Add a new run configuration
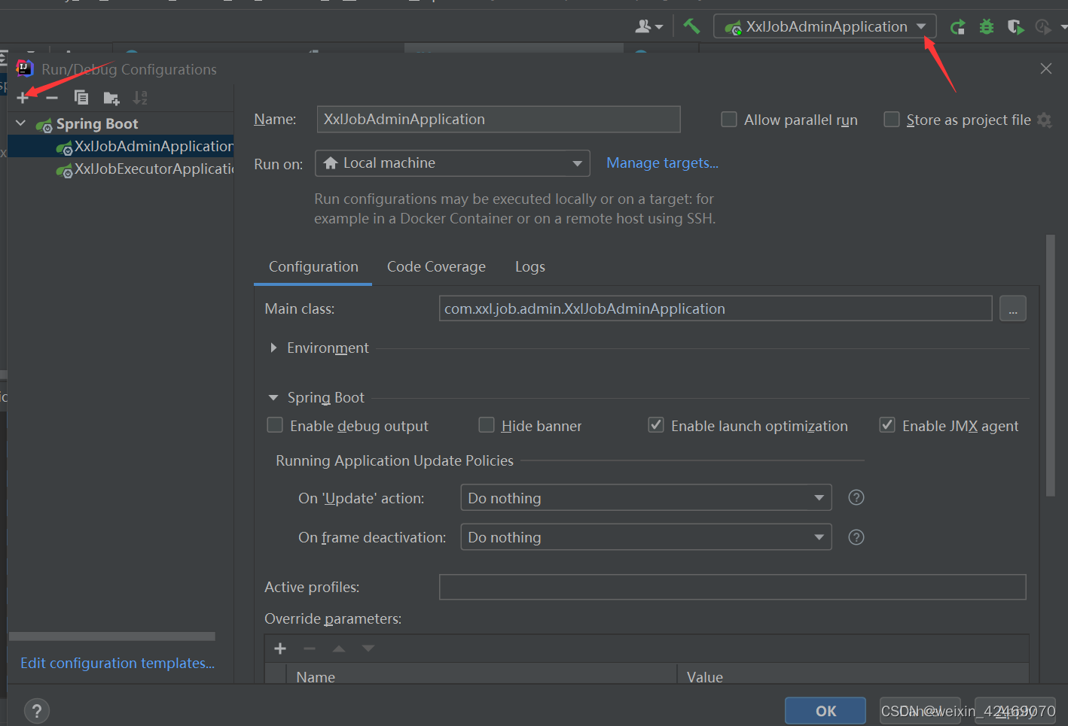Viewport: 1068px width, 726px height. point(23,98)
